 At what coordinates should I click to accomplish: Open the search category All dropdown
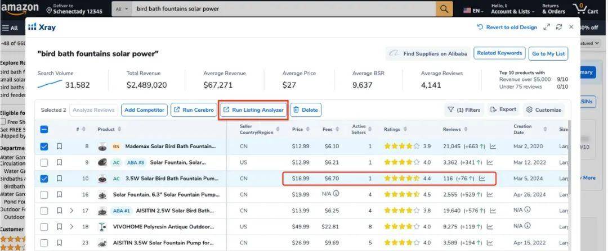tap(122, 9)
